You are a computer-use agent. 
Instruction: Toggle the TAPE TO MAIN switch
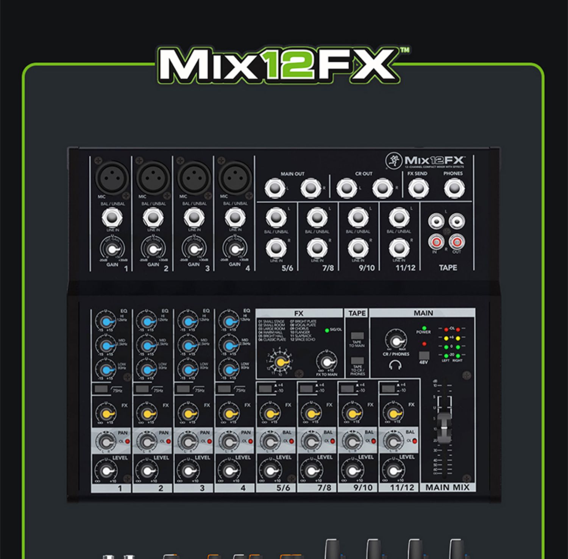click(x=357, y=336)
